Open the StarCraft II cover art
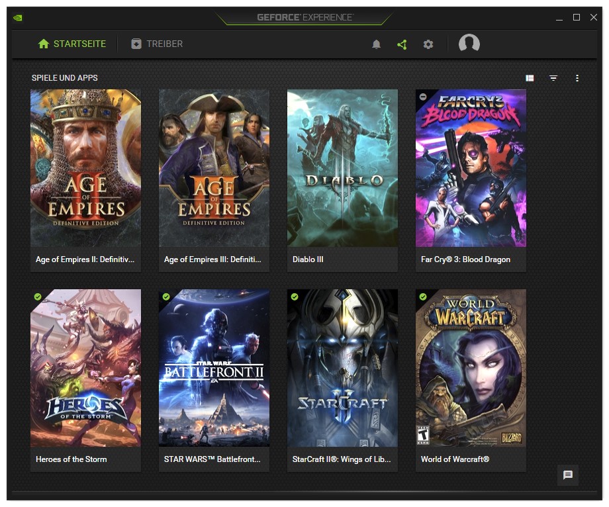This screenshot has height=507, width=609. coord(343,368)
